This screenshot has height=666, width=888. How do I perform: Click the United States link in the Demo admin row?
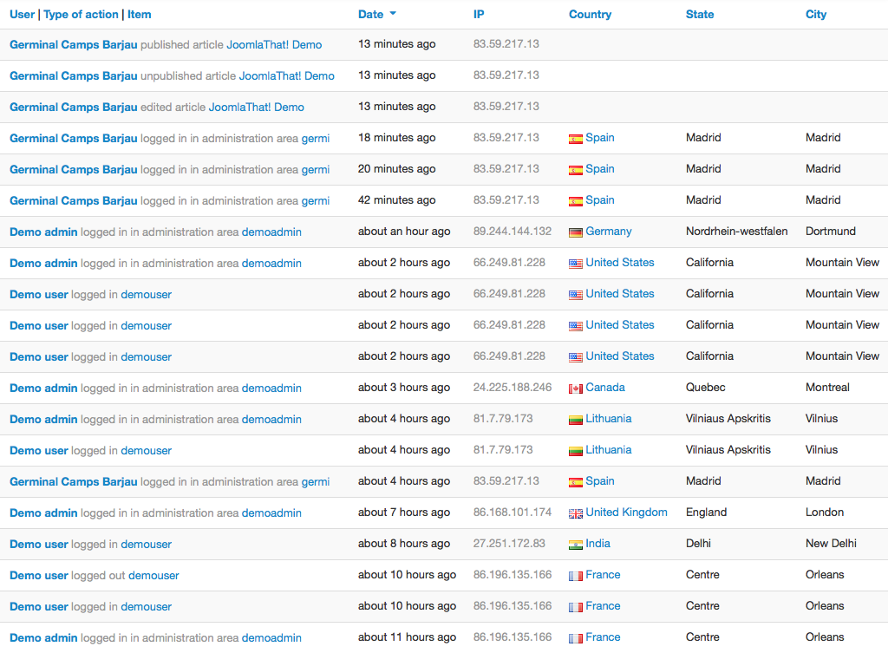(x=619, y=262)
